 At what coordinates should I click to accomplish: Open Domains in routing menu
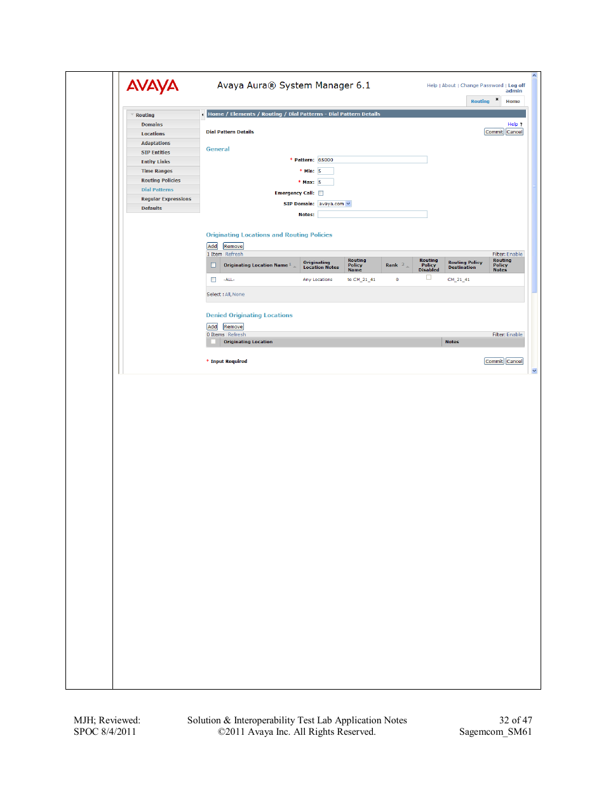[152, 125]
